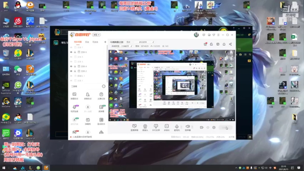Open 弹幕助手 tool in the toolbox
Viewport: 304px width, 171px height.
[74, 96]
